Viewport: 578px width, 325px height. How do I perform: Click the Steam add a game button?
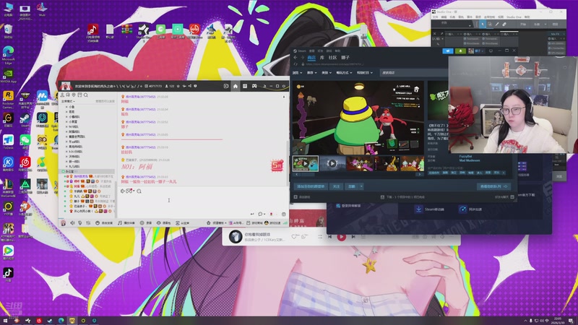[302, 197]
